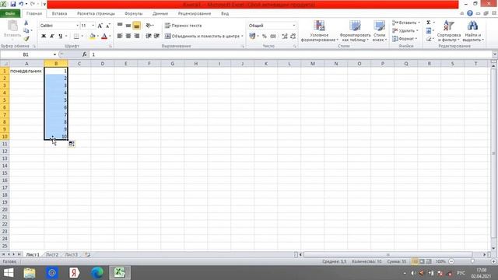Click zoom out minus button
The image size is (498, 280).
coord(451,261)
